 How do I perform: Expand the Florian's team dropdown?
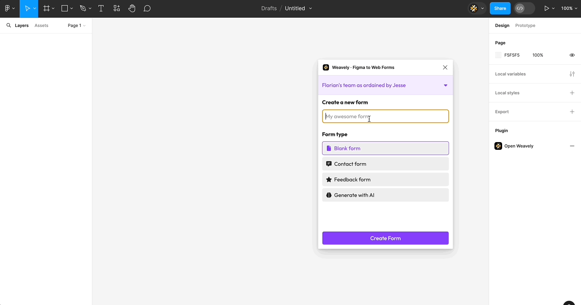445,85
